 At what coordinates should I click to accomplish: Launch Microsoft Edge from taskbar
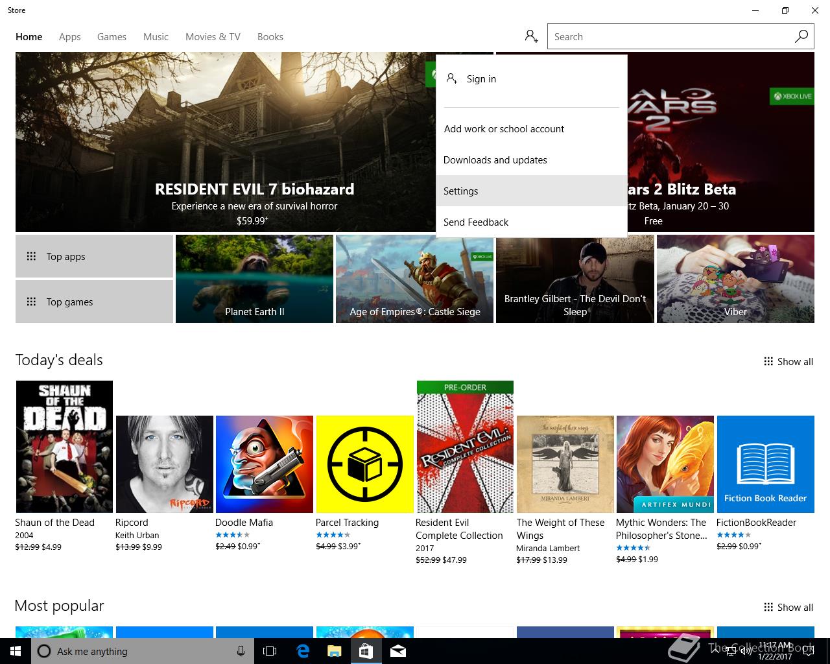click(302, 651)
